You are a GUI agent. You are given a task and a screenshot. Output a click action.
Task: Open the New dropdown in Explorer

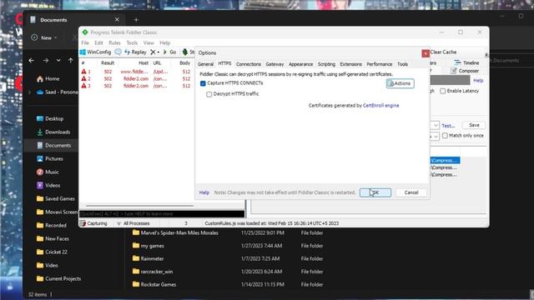click(x=44, y=37)
